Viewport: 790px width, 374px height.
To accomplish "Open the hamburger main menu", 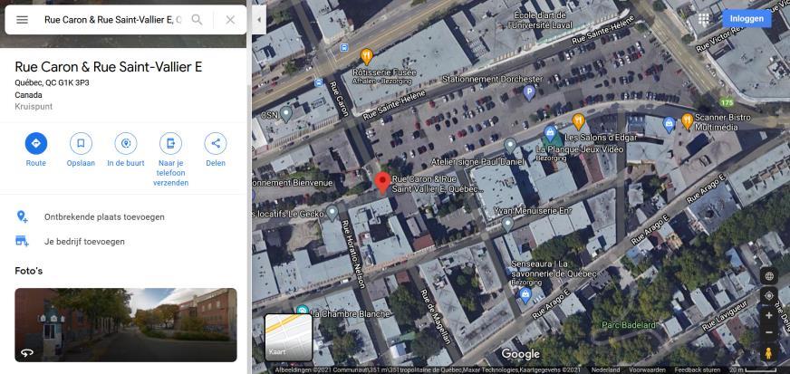I will (22, 20).
